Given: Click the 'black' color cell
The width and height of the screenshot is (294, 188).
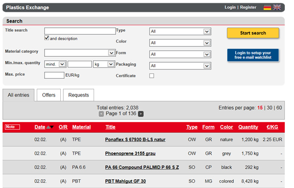Looking at the screenshot, I should (226, 167).
